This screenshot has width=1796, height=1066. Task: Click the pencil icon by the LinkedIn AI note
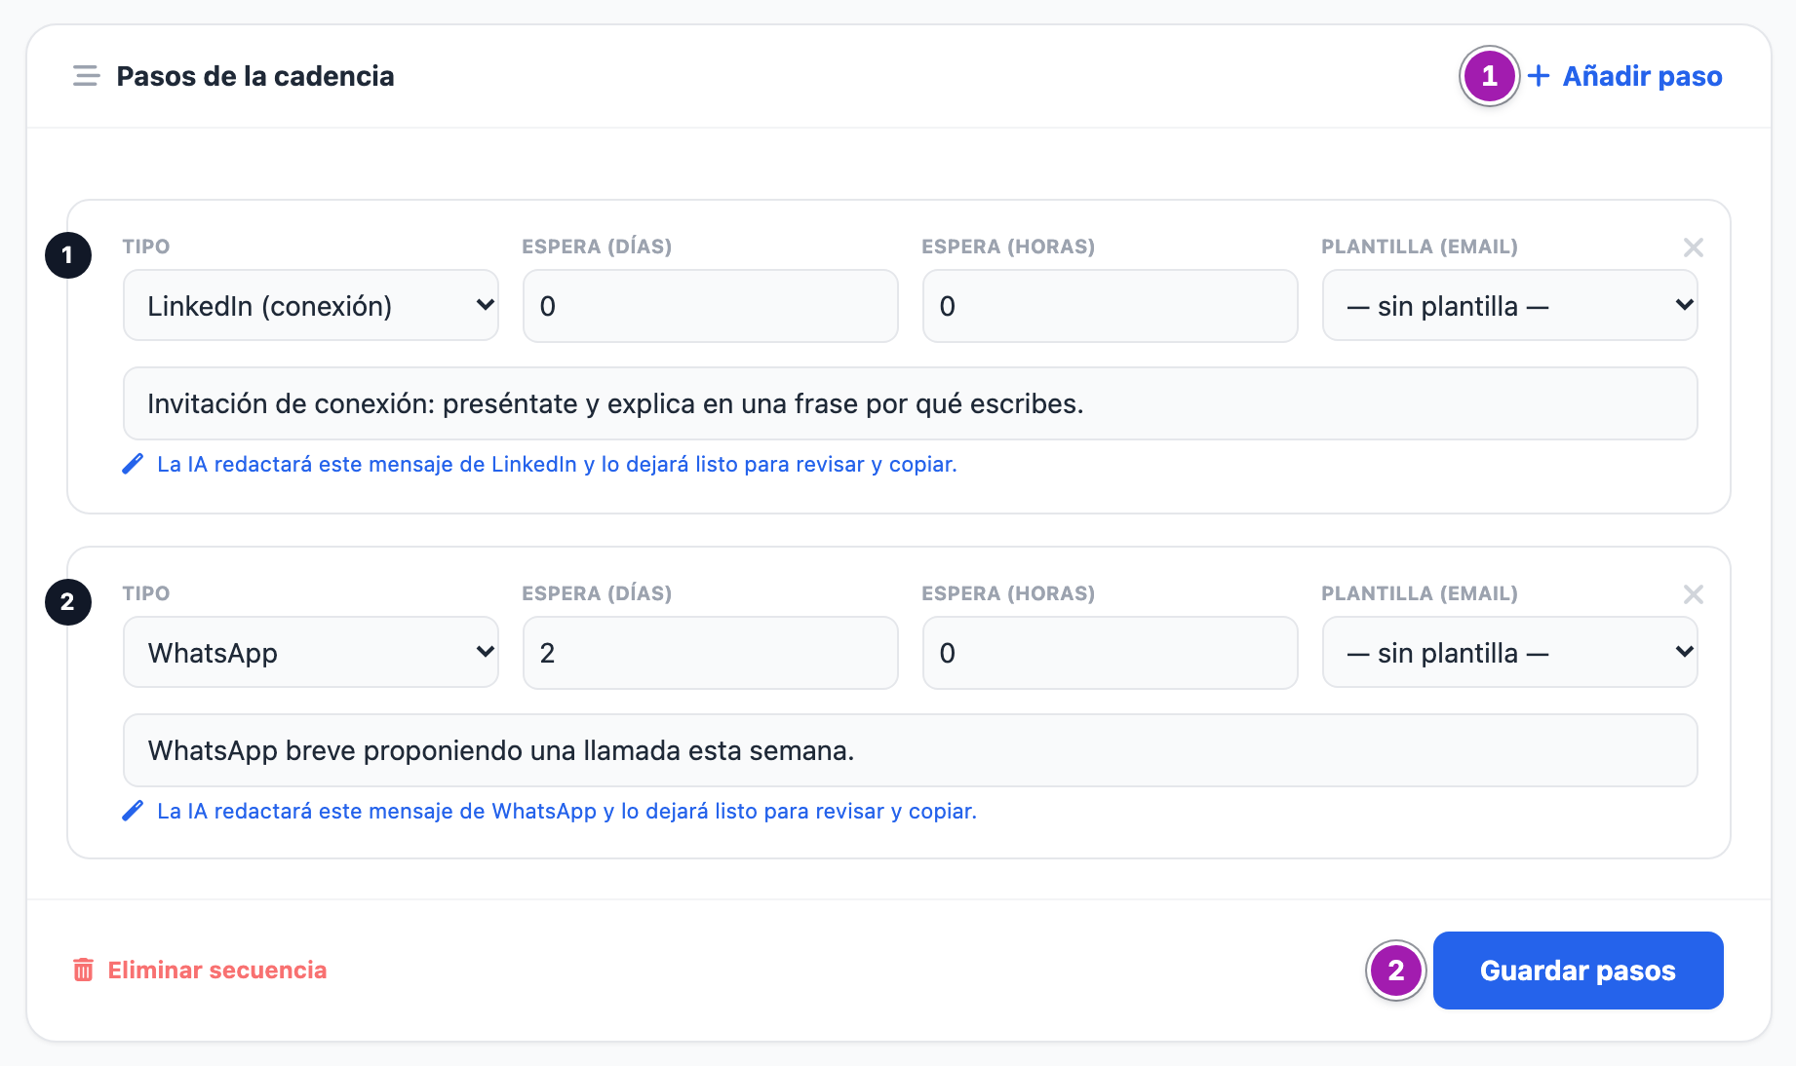pos(133,464)
